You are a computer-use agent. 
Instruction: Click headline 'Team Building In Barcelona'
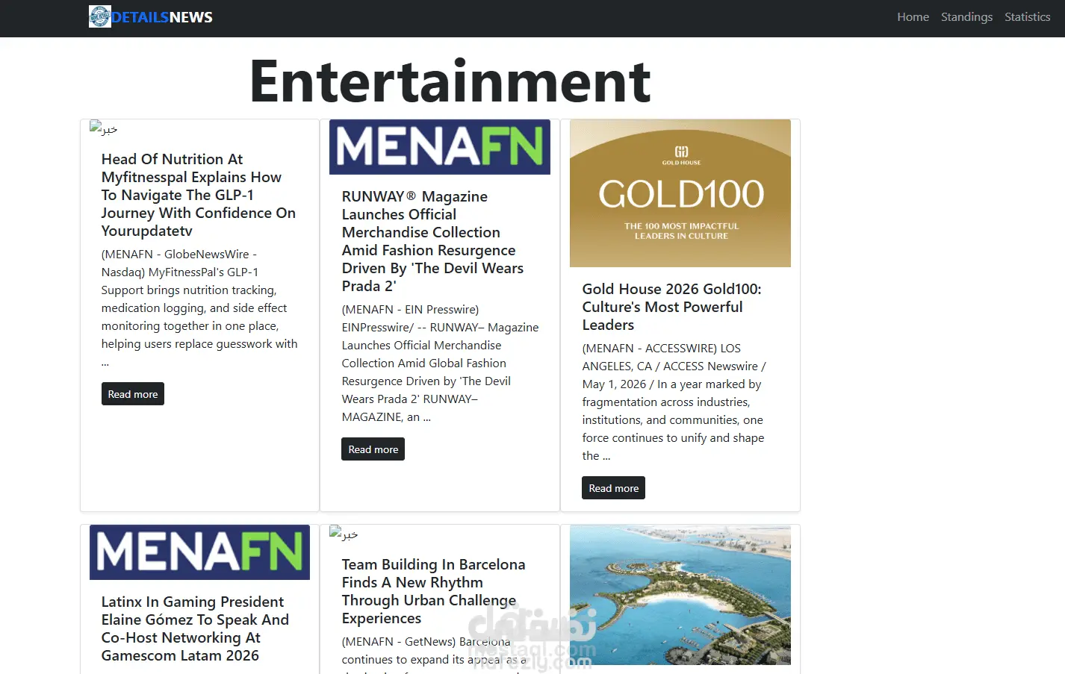[x=434, y=591]
